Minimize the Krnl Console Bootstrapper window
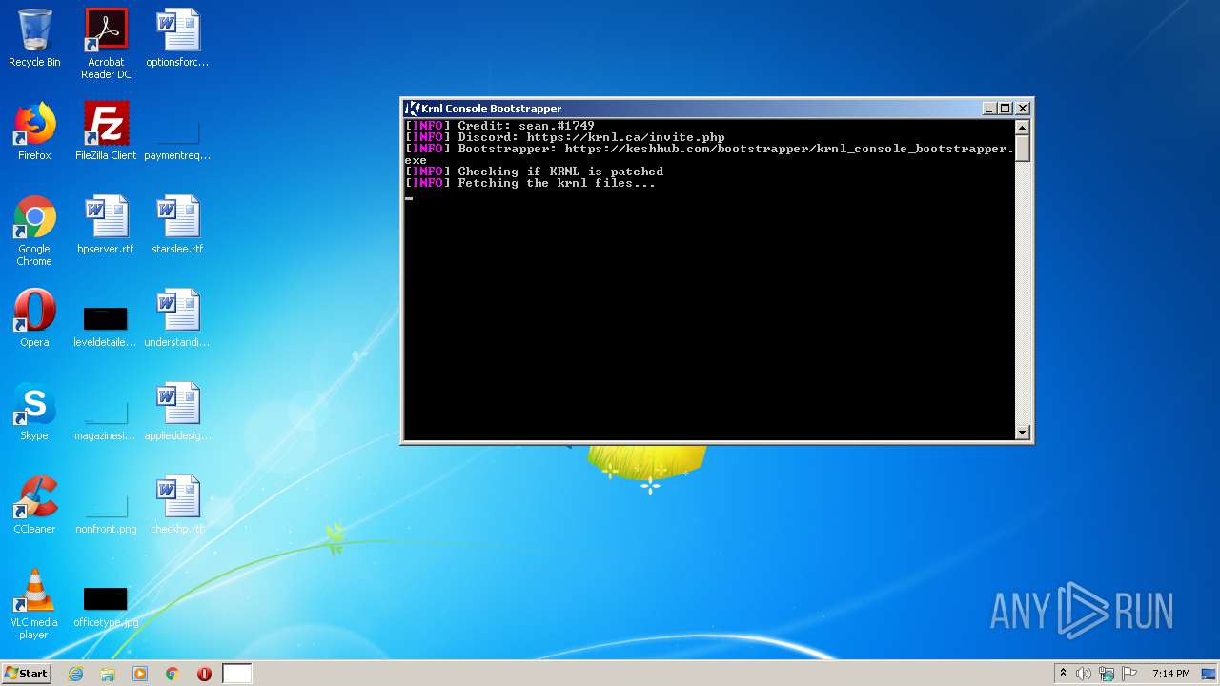This screenshot has height=686, width=1220. click(988, 109)
